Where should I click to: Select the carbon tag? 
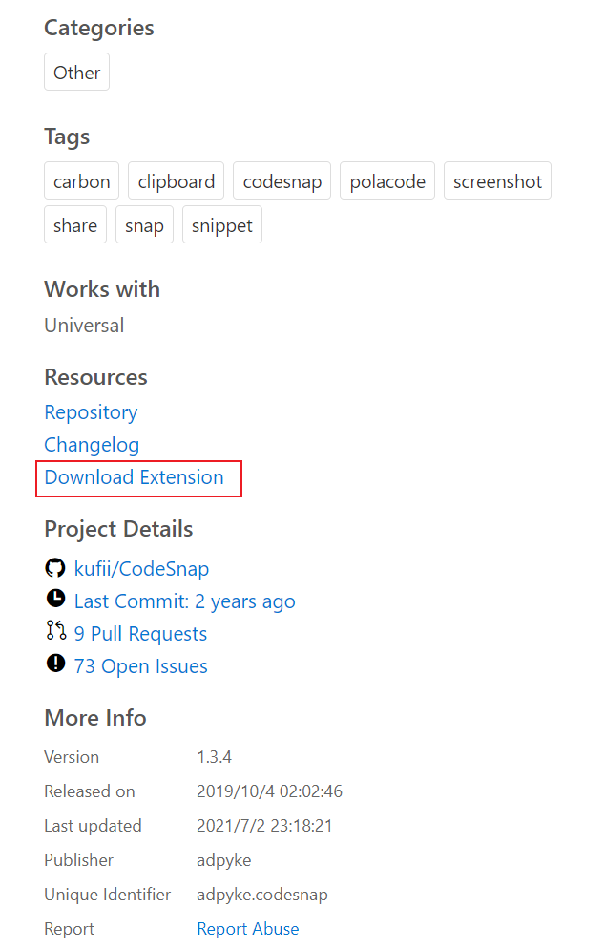pyautogui.click(x=82, y=181)
